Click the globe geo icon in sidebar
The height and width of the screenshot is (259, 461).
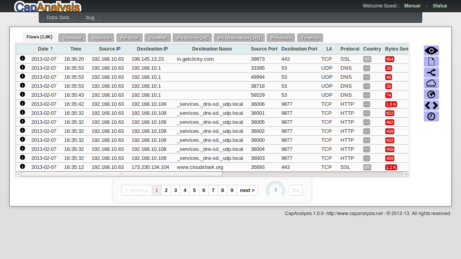[x=431, y=94]
